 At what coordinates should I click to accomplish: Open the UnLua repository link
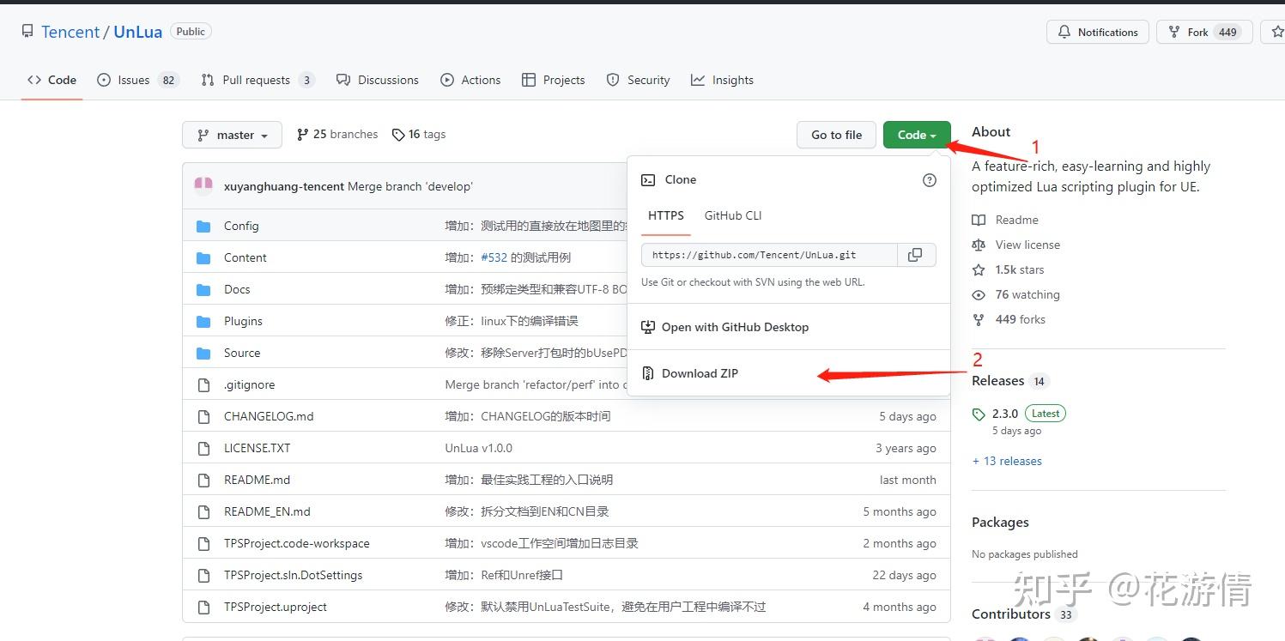pyautogui.click(x=137, y=33)
